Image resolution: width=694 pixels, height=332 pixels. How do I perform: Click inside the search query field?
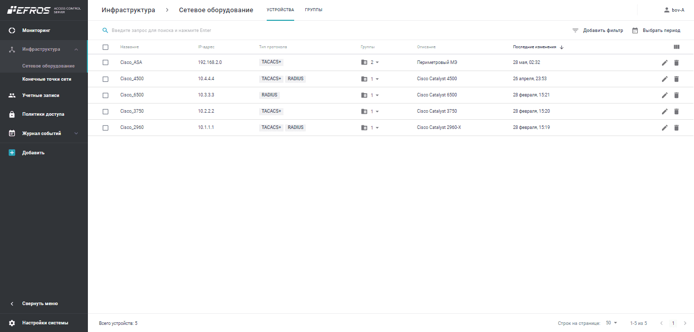tap(335, 30)
